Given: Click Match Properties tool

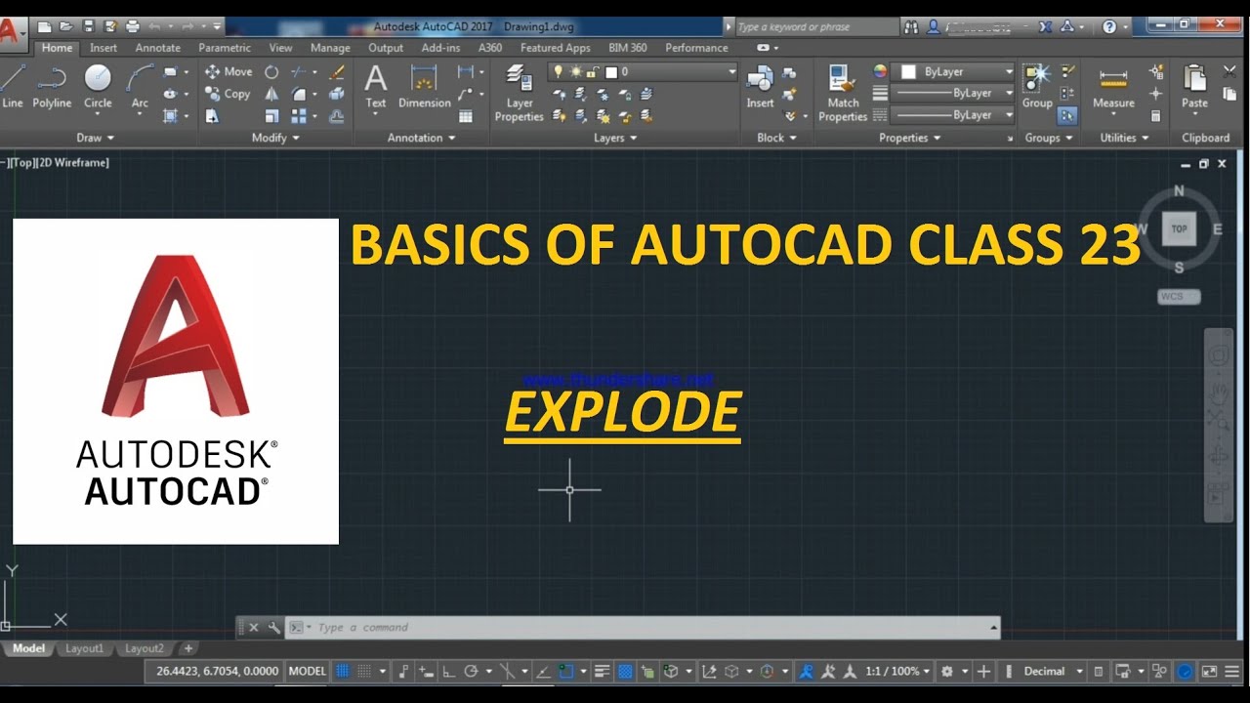Looking at the screenshot, I should click(843, 93).
